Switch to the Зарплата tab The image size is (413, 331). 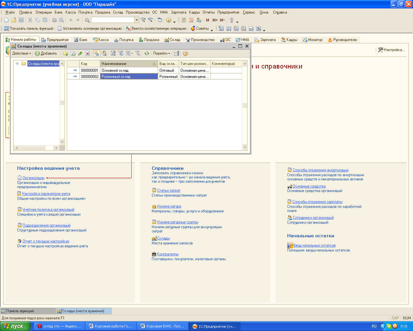tap(265, 40)
